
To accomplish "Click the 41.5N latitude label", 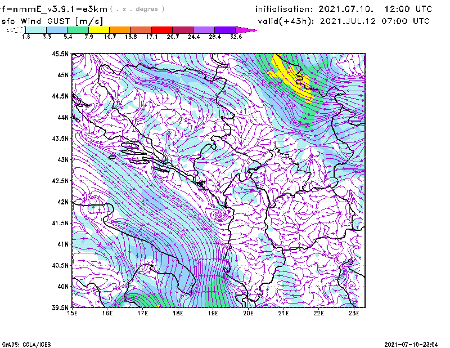I will coord(60,223).
